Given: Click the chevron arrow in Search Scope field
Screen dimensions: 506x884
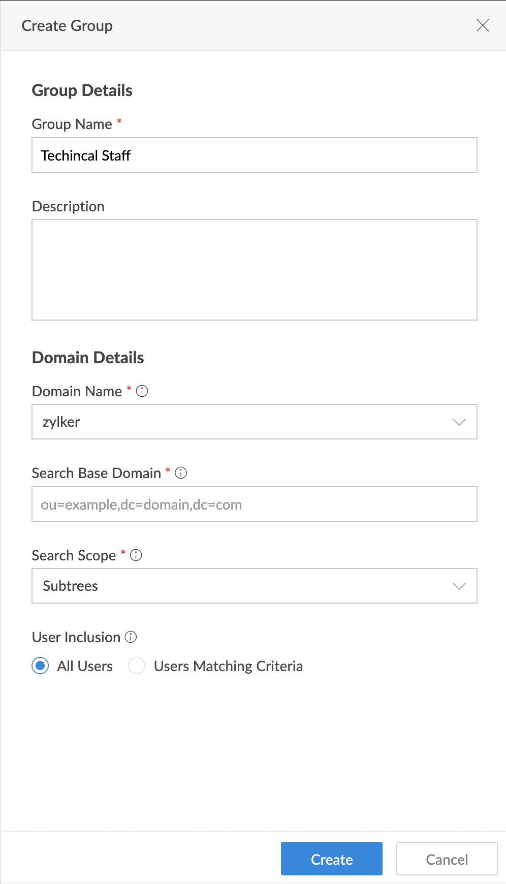Looking at the screenshot, I should [x=459, y=586].
